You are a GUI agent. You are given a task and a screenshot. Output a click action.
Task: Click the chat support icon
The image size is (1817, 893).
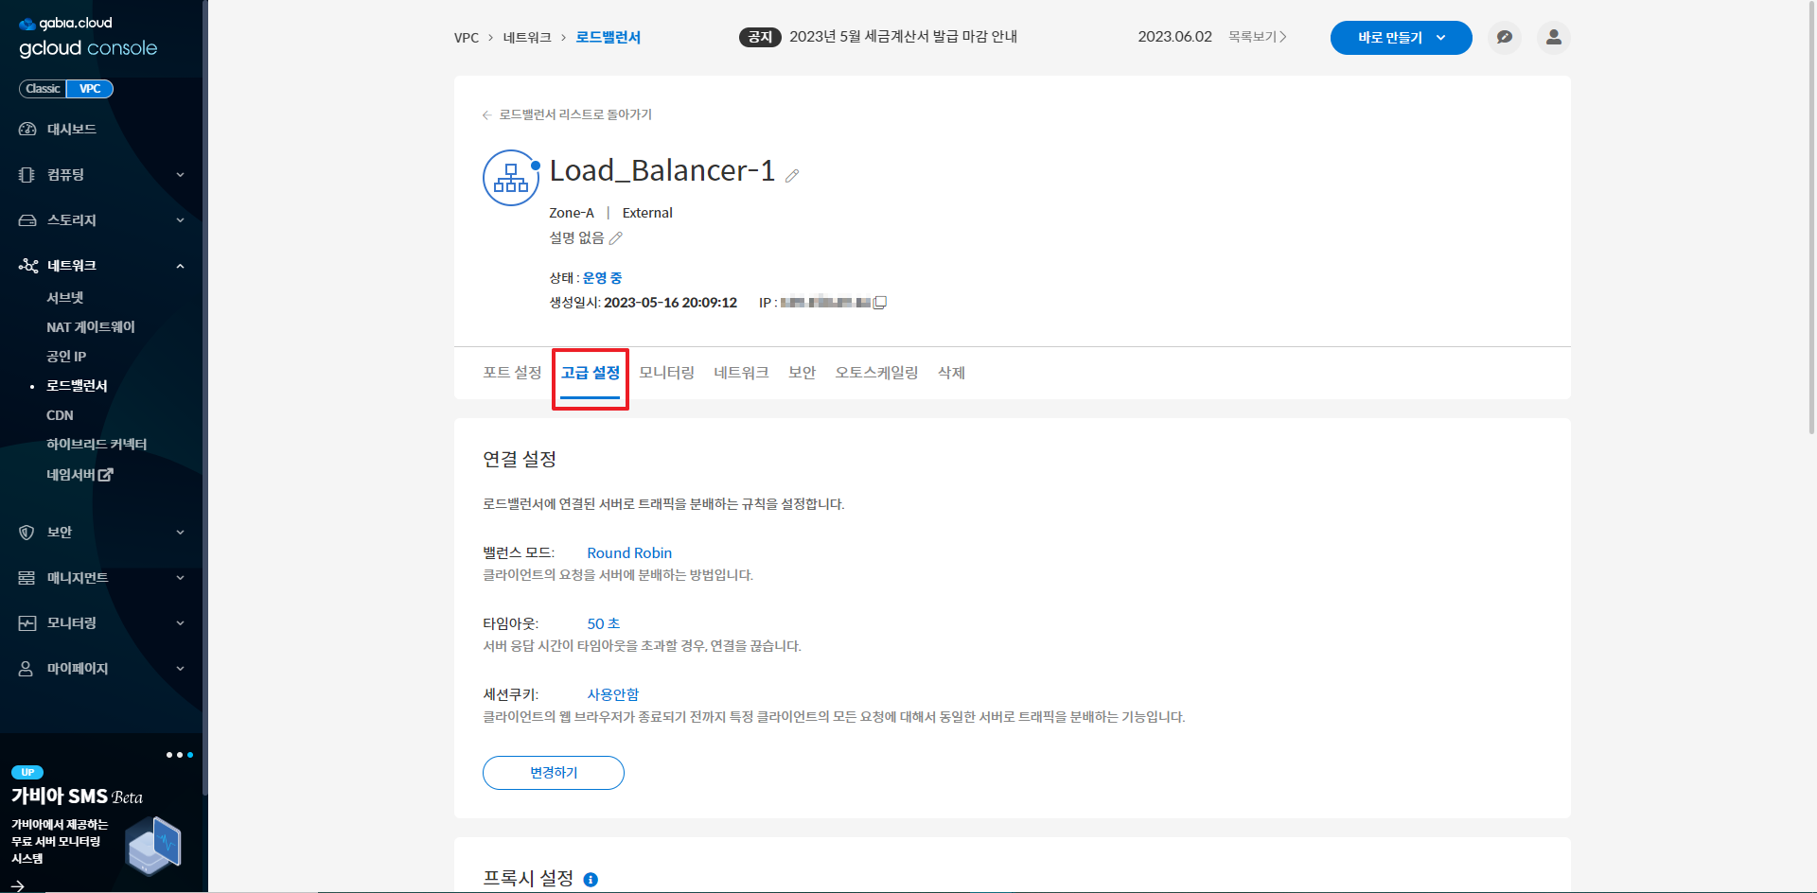(1505, 38)
